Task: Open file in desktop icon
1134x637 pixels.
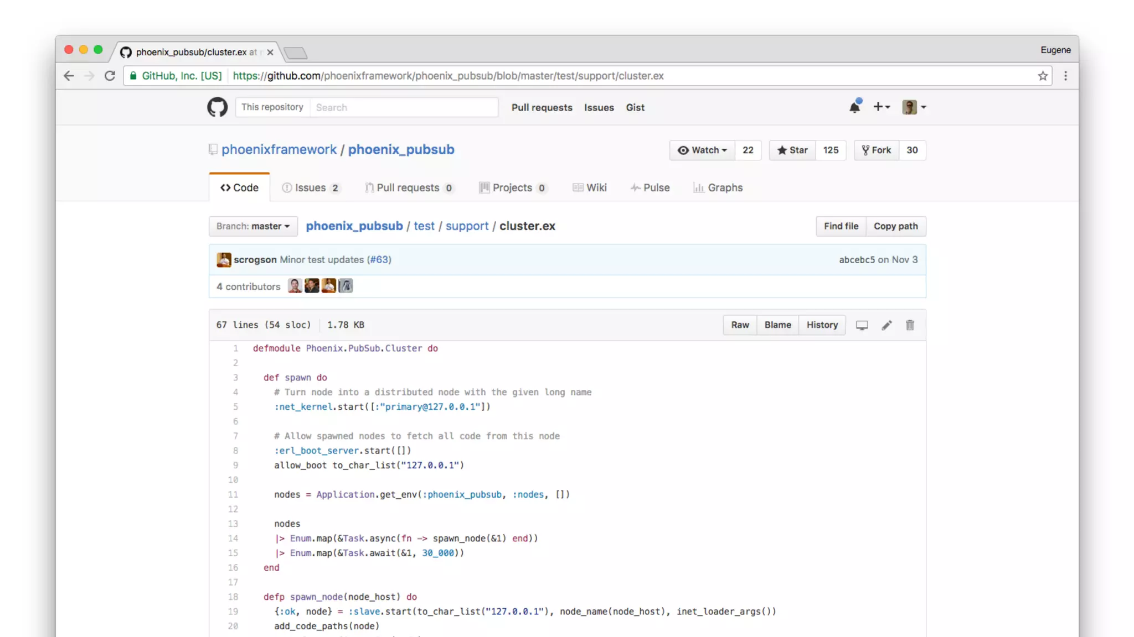Action: coord(862,325)
